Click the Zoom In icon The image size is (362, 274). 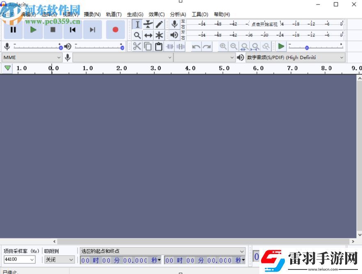point(223,47)
